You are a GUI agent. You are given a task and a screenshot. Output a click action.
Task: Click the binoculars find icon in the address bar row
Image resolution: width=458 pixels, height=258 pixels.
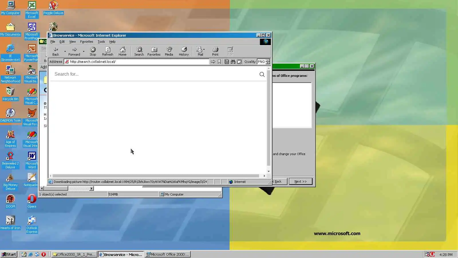(x=233, y=62)
